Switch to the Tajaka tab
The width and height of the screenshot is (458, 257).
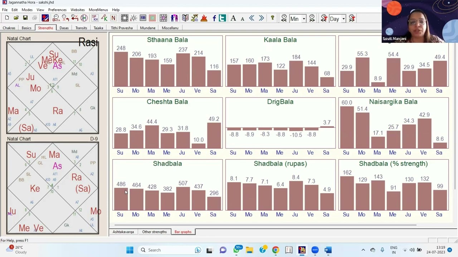(98, 28)
